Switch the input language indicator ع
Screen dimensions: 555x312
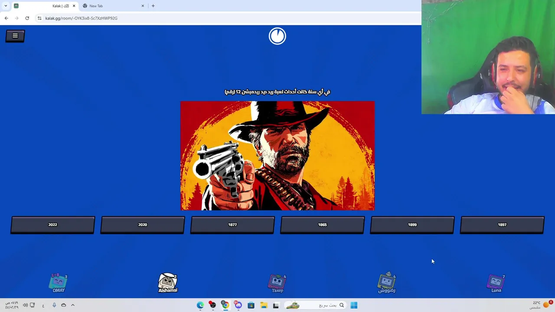pos(43,305)
